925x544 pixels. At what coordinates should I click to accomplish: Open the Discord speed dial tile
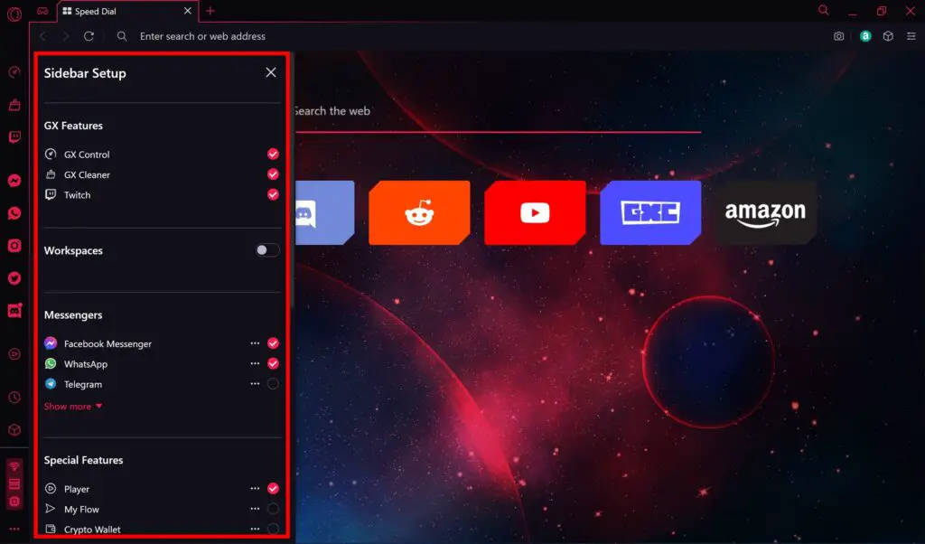tap(324, 213)
